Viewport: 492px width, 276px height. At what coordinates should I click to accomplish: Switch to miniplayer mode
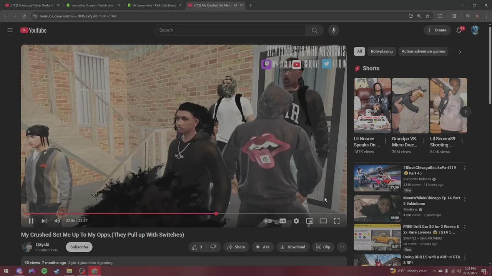point(309,221)
